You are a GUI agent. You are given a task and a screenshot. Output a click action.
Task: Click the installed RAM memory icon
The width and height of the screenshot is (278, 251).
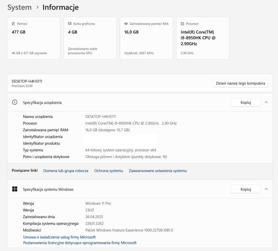tap(126, 24)
